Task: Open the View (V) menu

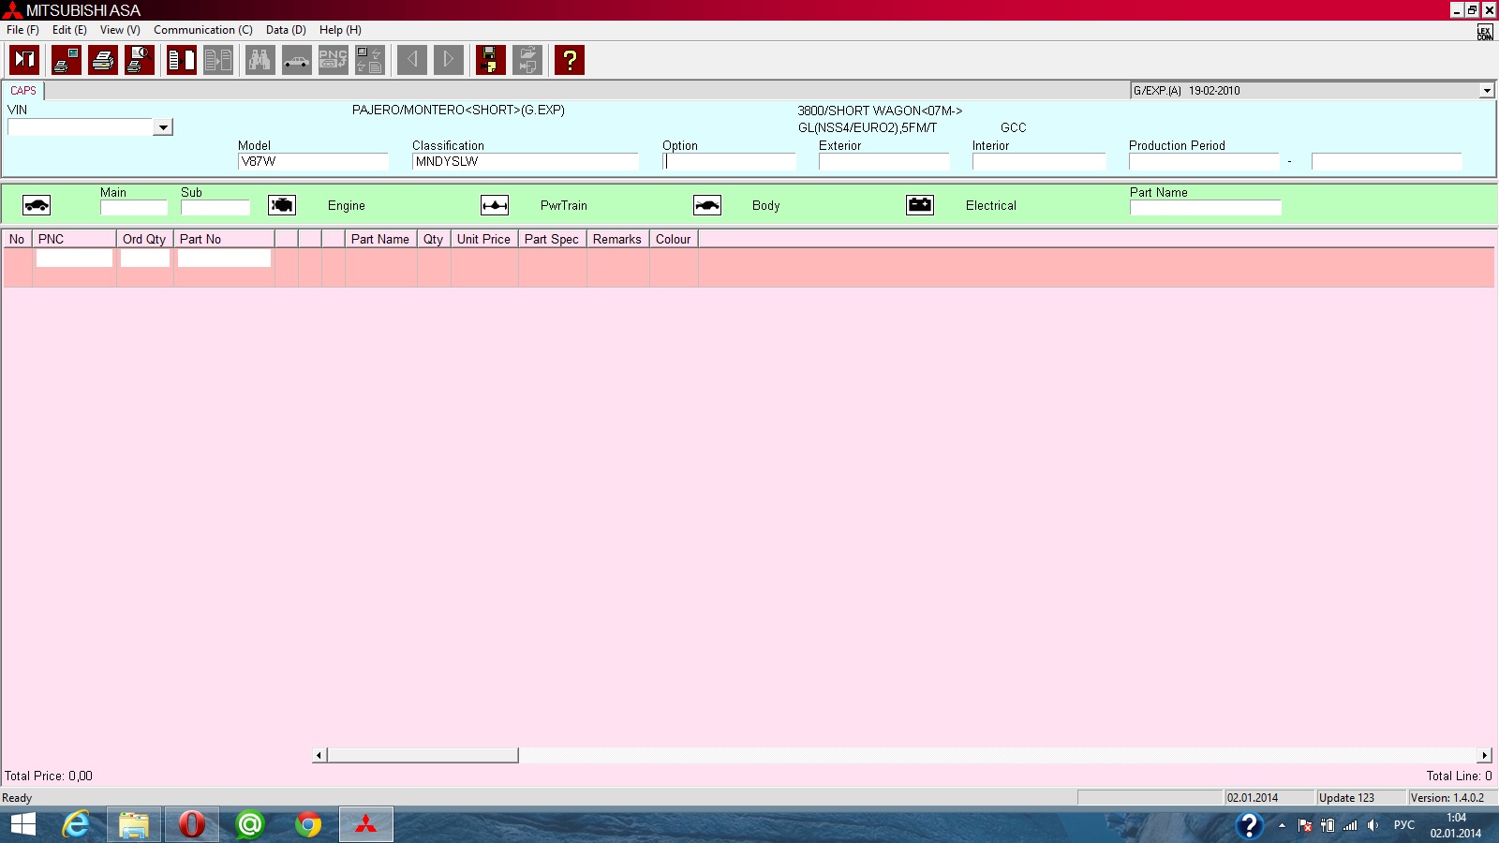Action: (120, 30)
